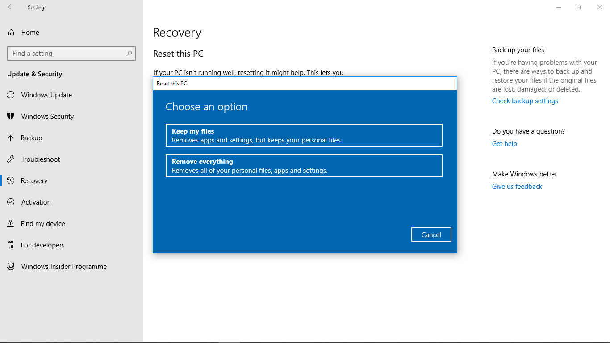610x343 pixels.
Task: Open the Troubleshoot page
Action: [71, 159]
